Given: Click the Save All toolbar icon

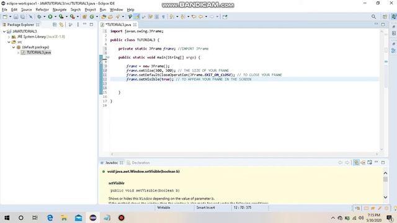Looking at the screenshot, I should pyautogui.click(x=22, y=17).
